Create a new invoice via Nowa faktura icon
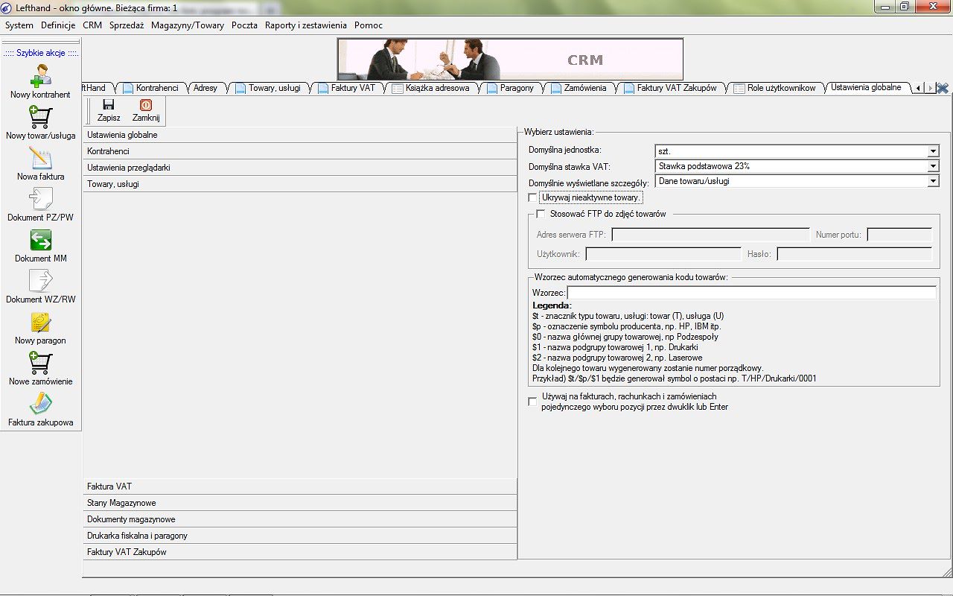 pyautogui.click(x=40, y=159)
